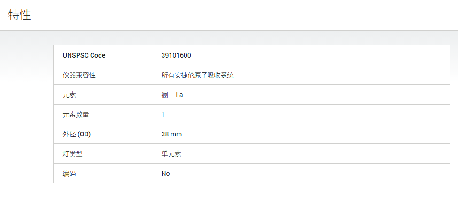Click the OD abbreviation in 外径 label
This screenshot has height=210, width=458.
(x=84, y=135)
